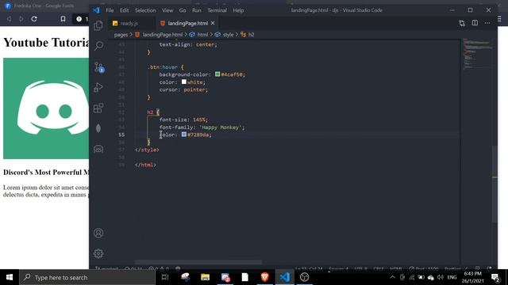508x285 pixels.
Task: Click the cursor: pointer line
Action: 183,89
